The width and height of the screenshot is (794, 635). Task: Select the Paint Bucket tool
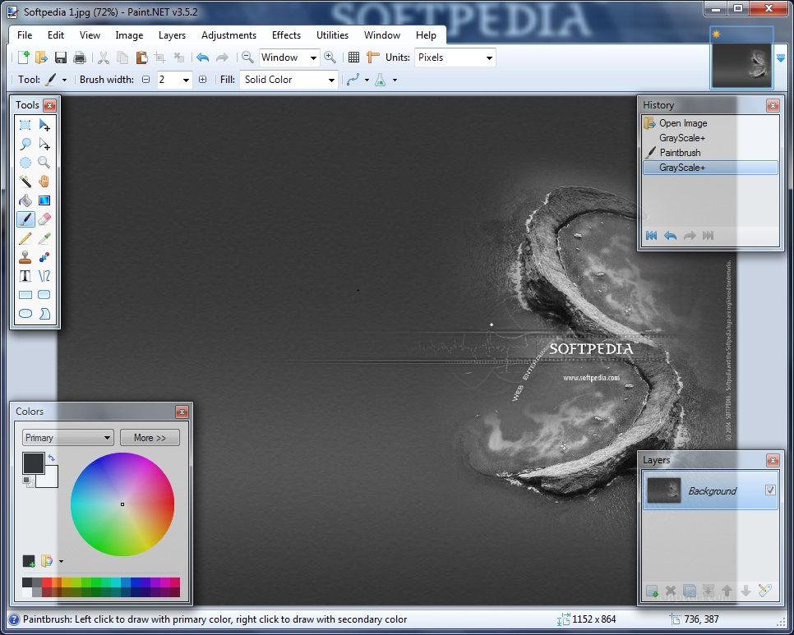tap(25, 200)
